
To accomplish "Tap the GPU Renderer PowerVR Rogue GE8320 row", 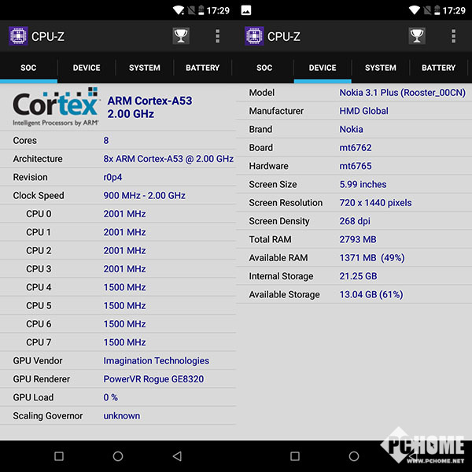I will (x=118, y=379).
